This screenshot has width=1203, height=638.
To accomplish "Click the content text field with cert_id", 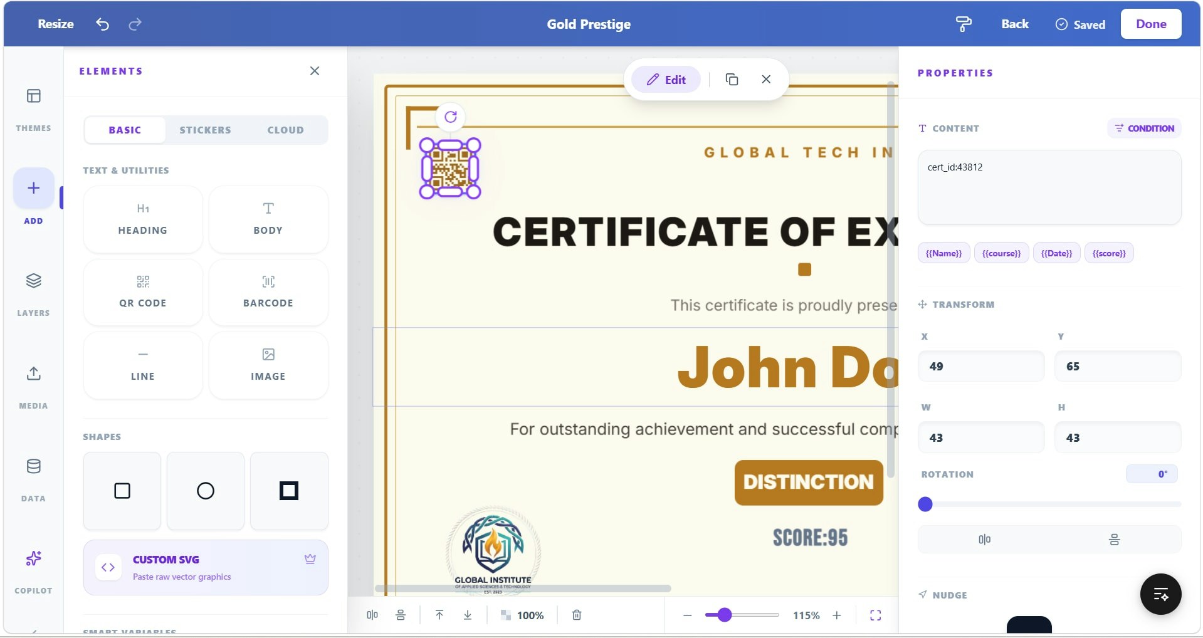I will coord(1049,187).
